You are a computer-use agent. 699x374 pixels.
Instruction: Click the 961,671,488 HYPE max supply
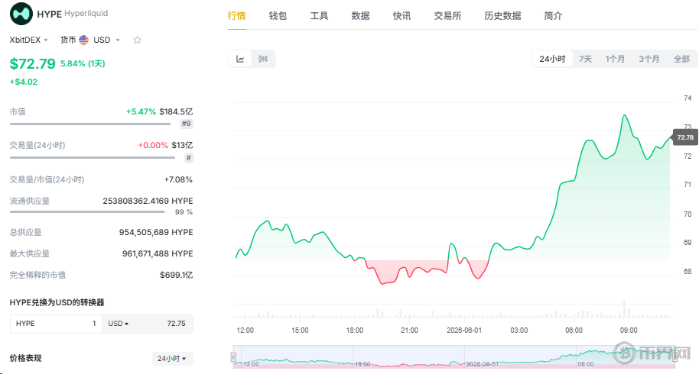tap(158, 253)
